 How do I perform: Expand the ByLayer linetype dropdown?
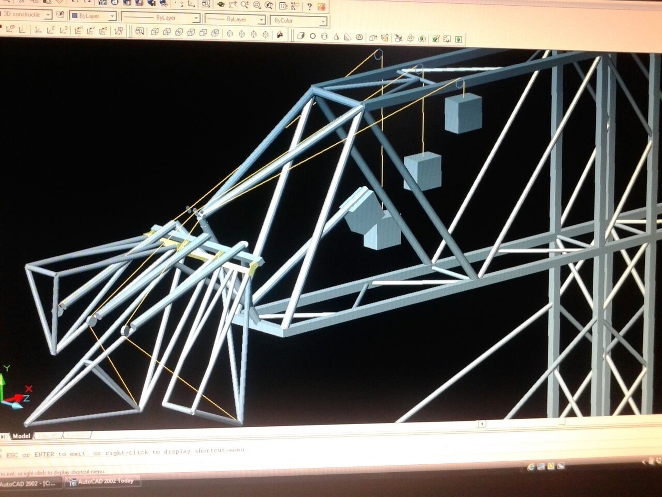(x=196, y=18)
